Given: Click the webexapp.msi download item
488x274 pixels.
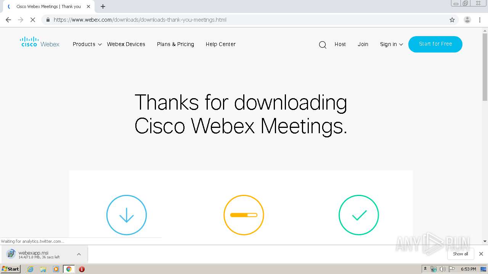Looking at the screenshot, I should 45,254.
